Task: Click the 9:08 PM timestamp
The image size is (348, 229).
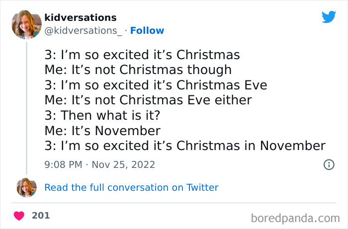Action: pos(63,164)
